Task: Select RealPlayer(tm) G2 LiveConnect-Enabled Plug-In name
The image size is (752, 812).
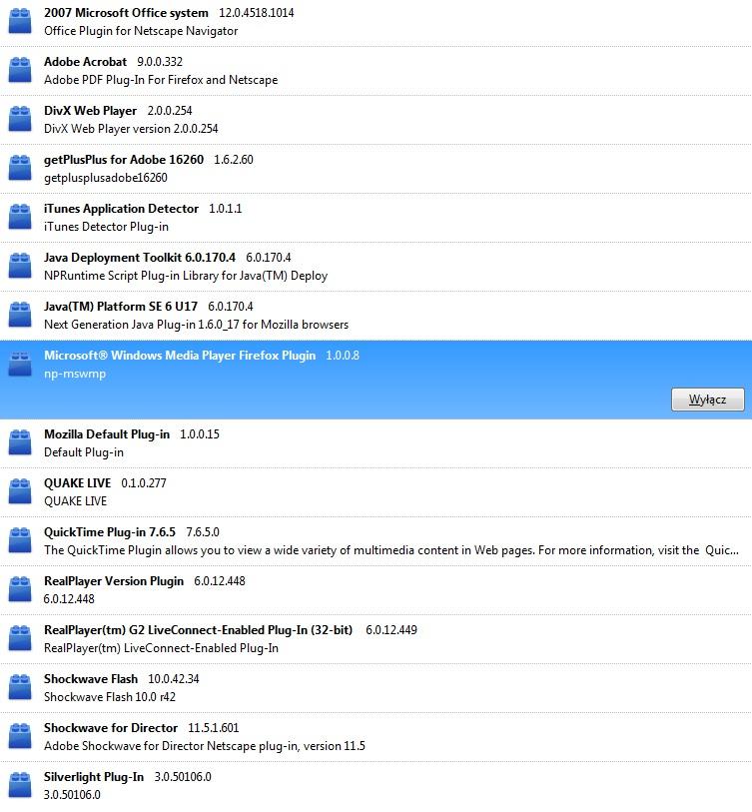Action: pos(199,629)
